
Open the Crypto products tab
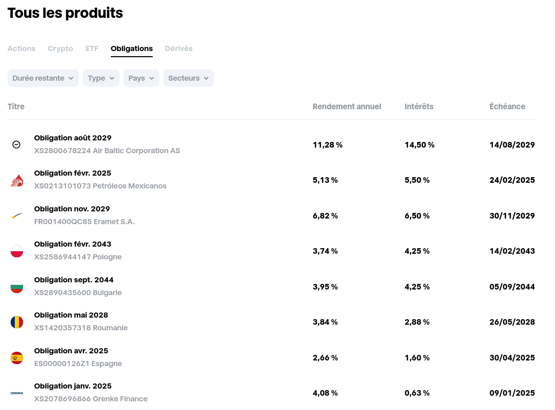[x=60, y=49]
